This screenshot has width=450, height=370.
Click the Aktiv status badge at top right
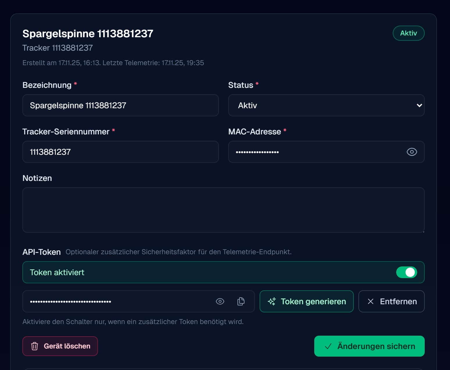pos(408,33)
